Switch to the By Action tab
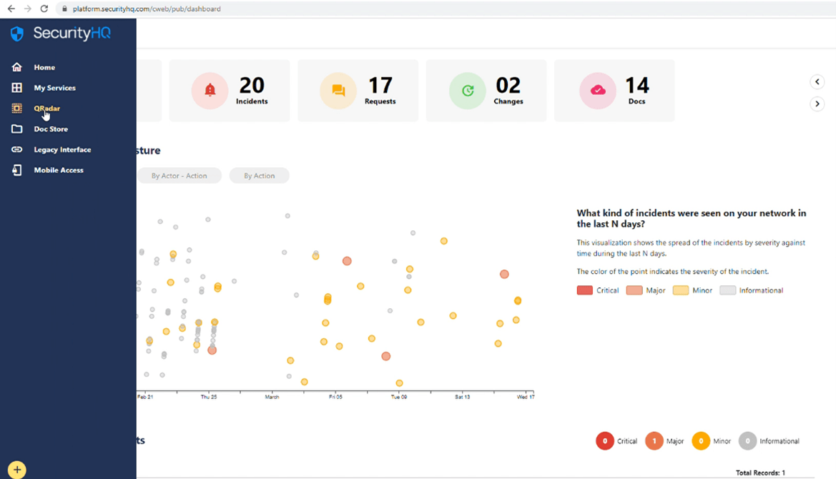Image resolution: width=836 pixels, height=479 pixels. pos(259,176)
